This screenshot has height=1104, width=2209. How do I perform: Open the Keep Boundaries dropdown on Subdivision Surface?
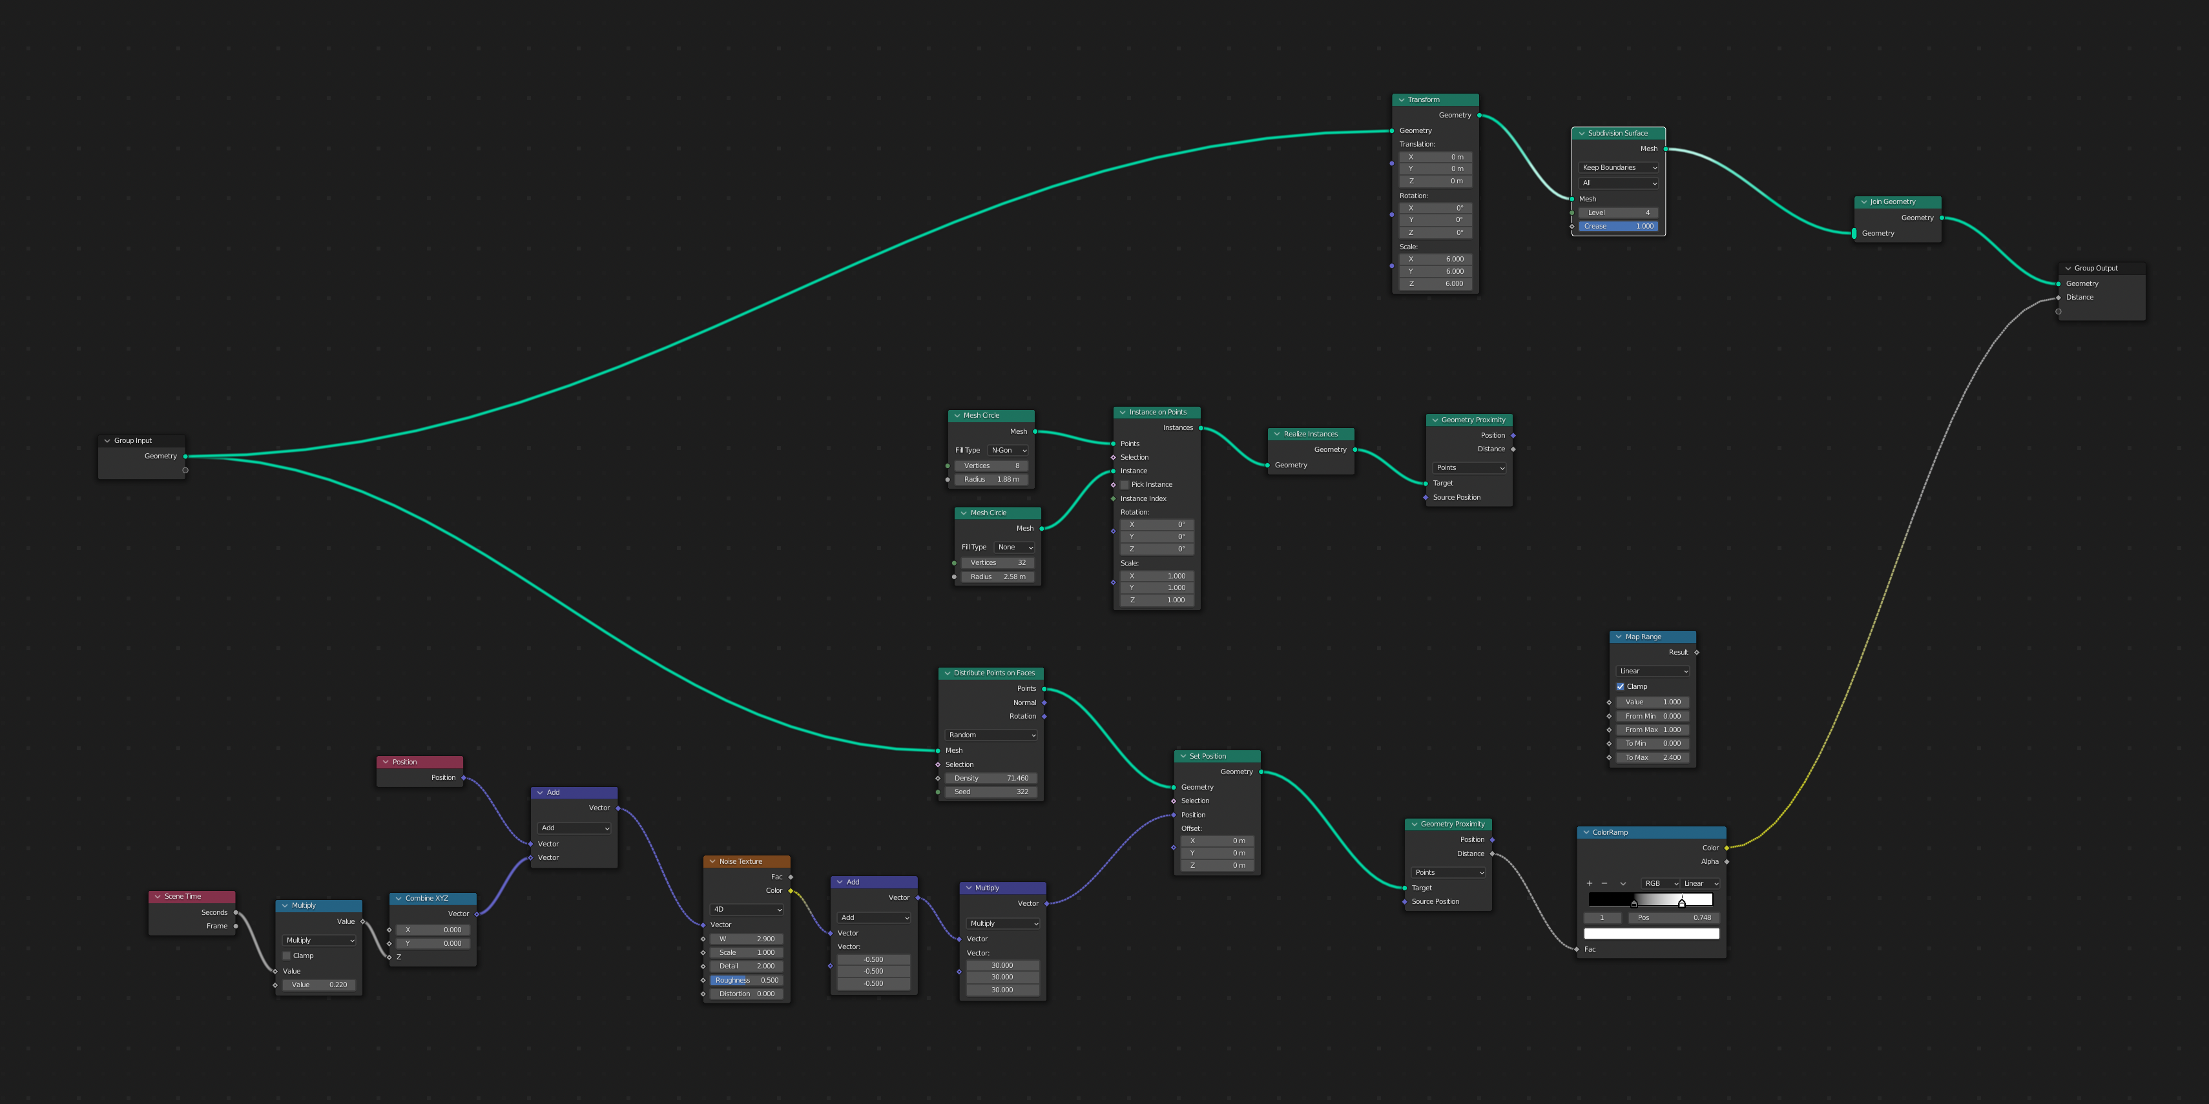[1618, 167]
